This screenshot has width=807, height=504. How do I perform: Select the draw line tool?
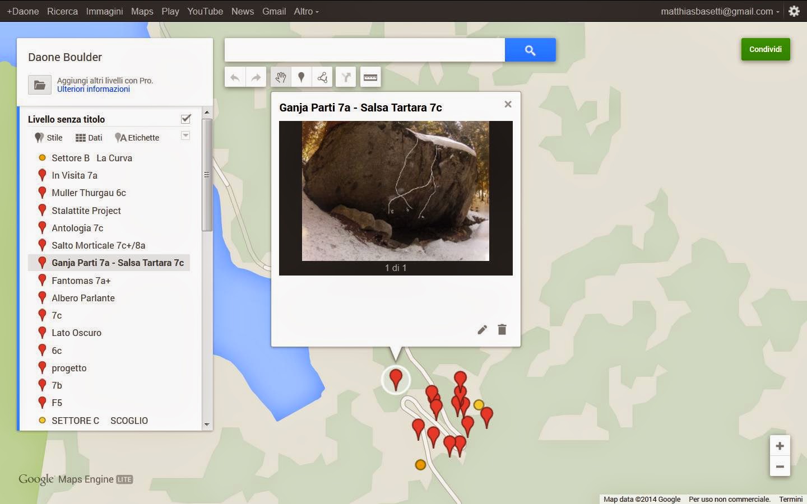tap(322, 77)
